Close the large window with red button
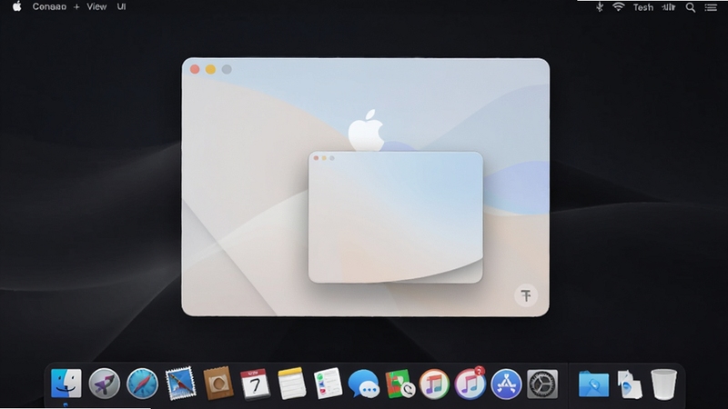 click(195, 69)
